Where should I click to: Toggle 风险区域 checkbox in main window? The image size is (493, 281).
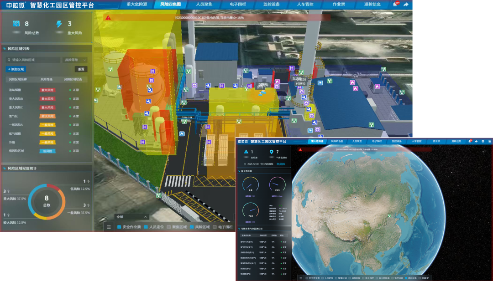[x=191, y=227]
